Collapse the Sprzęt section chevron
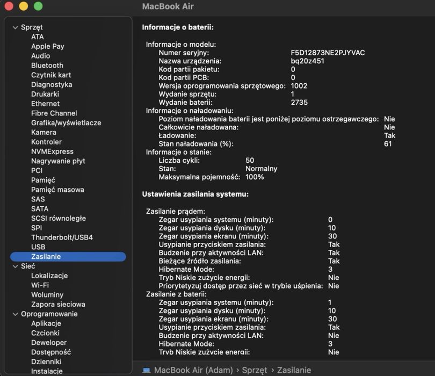 pyautogui.click(x=15, y=27)
